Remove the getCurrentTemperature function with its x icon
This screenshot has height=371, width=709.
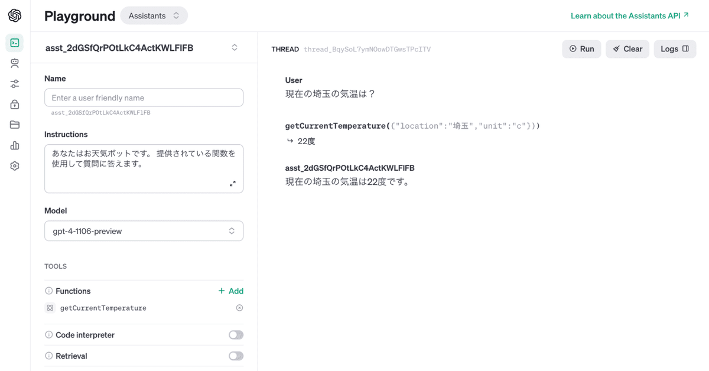[238, 308]
